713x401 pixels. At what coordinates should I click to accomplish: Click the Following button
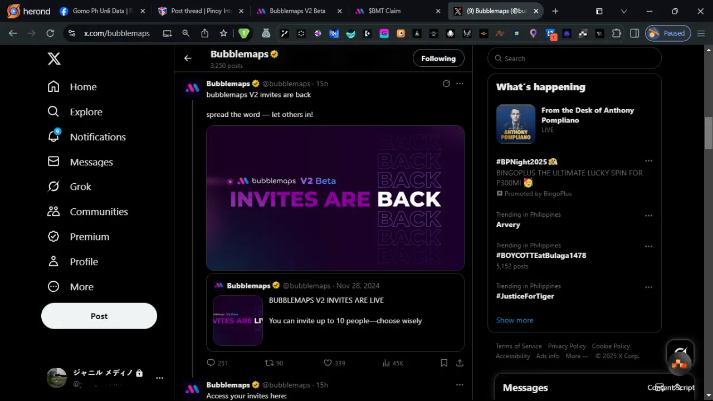[x=438, y=58]
